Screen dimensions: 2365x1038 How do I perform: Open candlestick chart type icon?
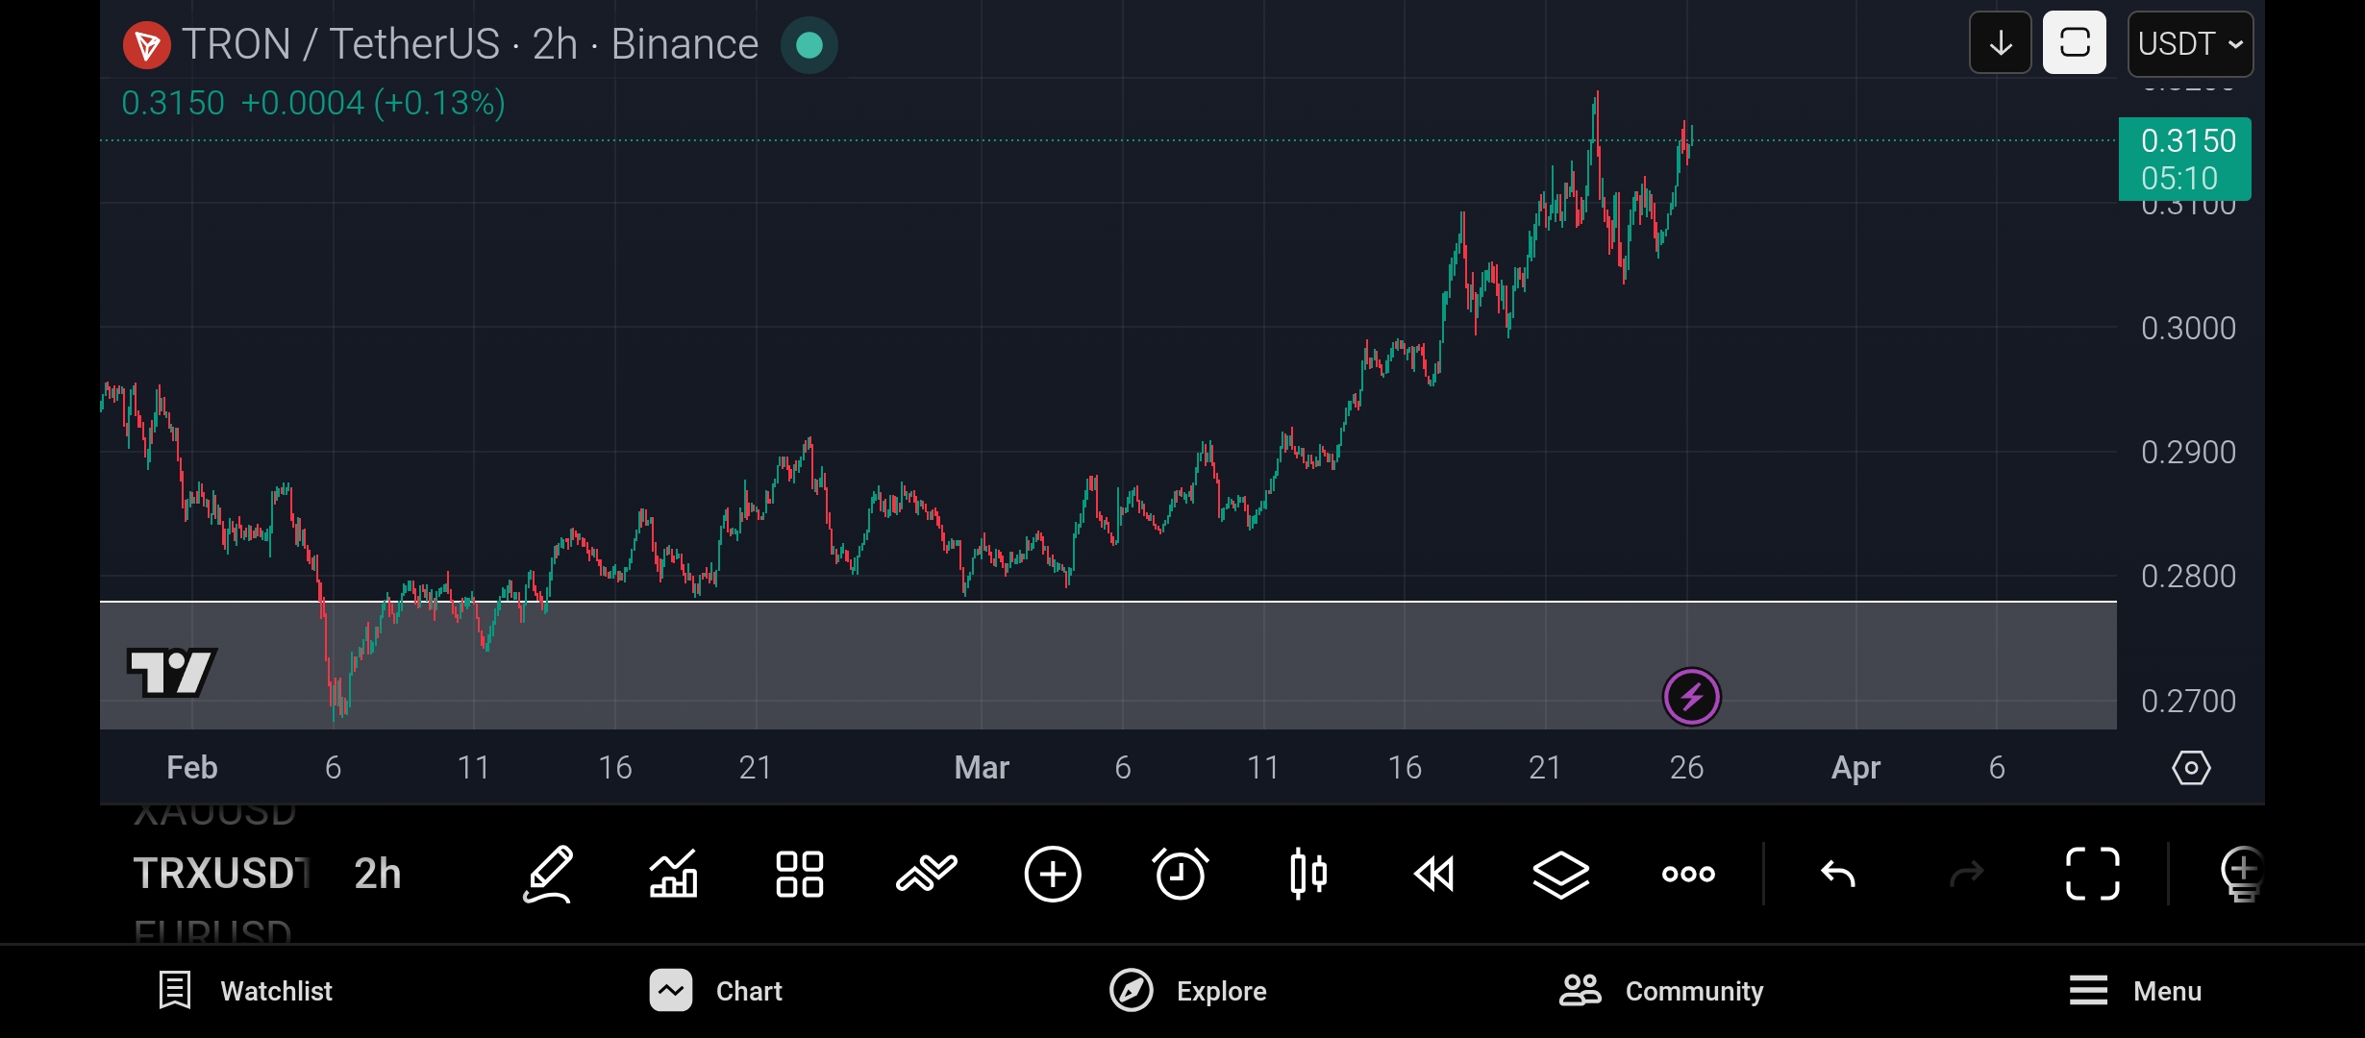click(x=1307, y=874)
